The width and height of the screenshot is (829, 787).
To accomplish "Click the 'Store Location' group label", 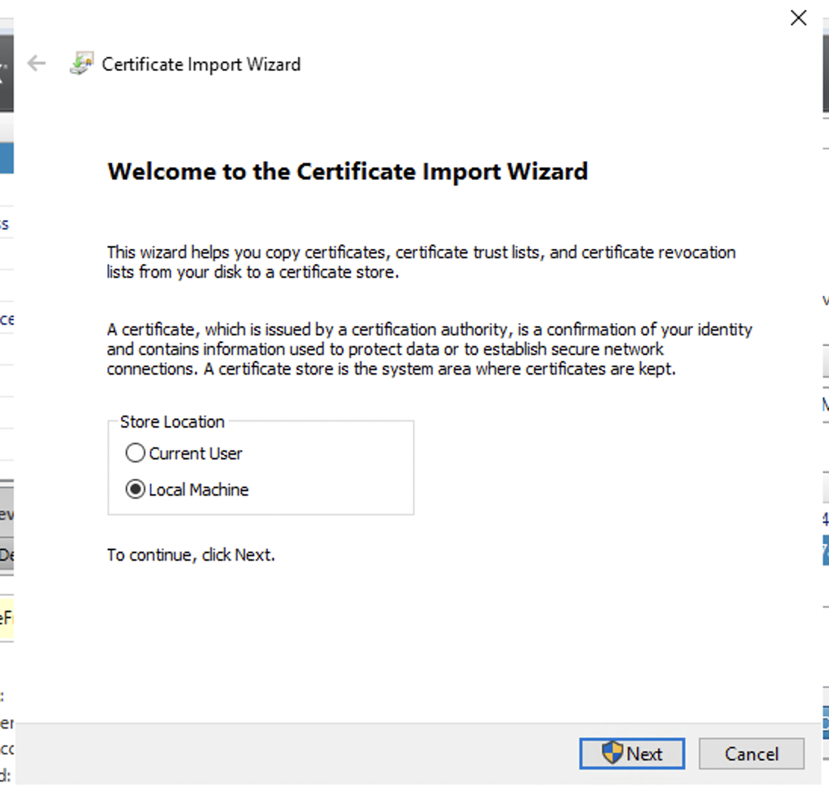I will click(172, 421).
